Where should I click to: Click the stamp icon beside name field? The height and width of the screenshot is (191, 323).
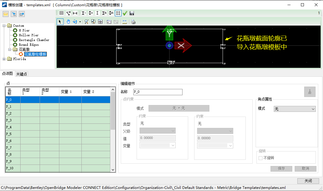point(310,92)
